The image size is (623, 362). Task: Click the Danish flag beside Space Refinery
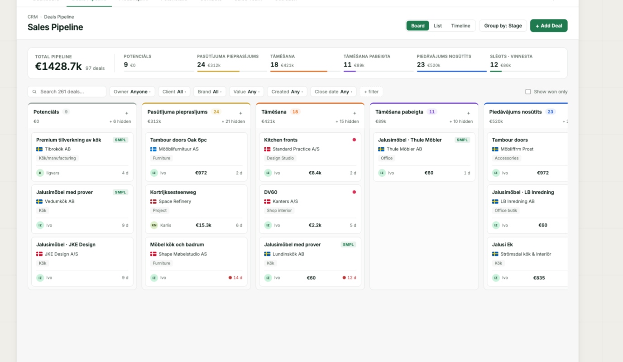click(x=153, y=202)
